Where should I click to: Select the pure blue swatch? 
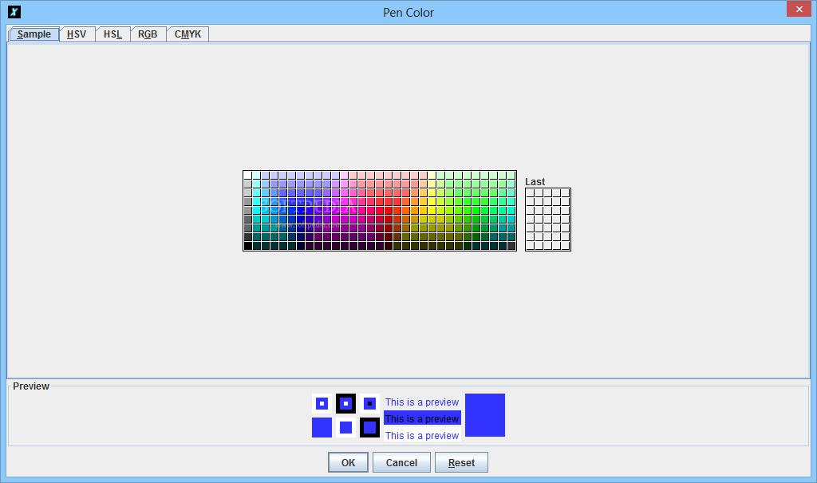(301, 210)
